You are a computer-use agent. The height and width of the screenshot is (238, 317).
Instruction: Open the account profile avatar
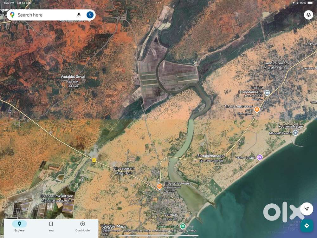(x=90, y=15)
